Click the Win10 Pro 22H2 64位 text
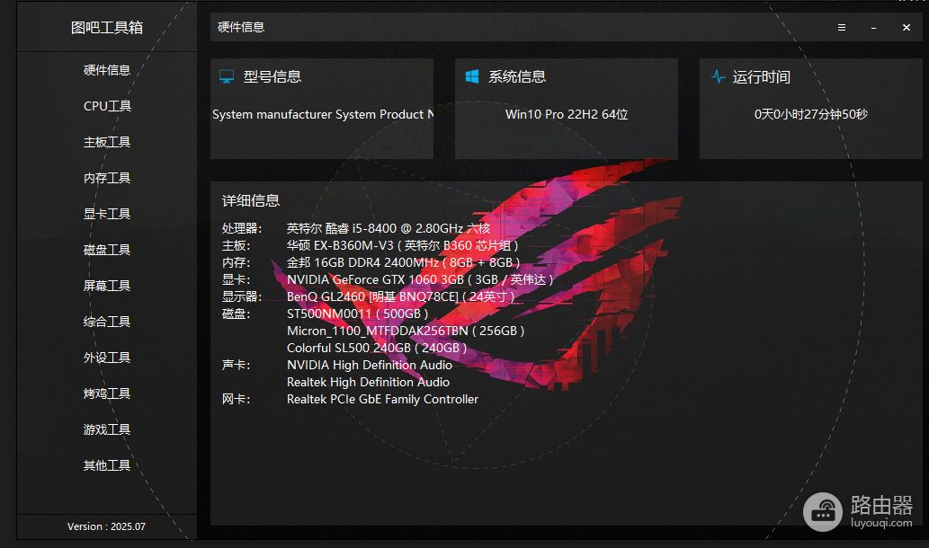 [567, 114]
